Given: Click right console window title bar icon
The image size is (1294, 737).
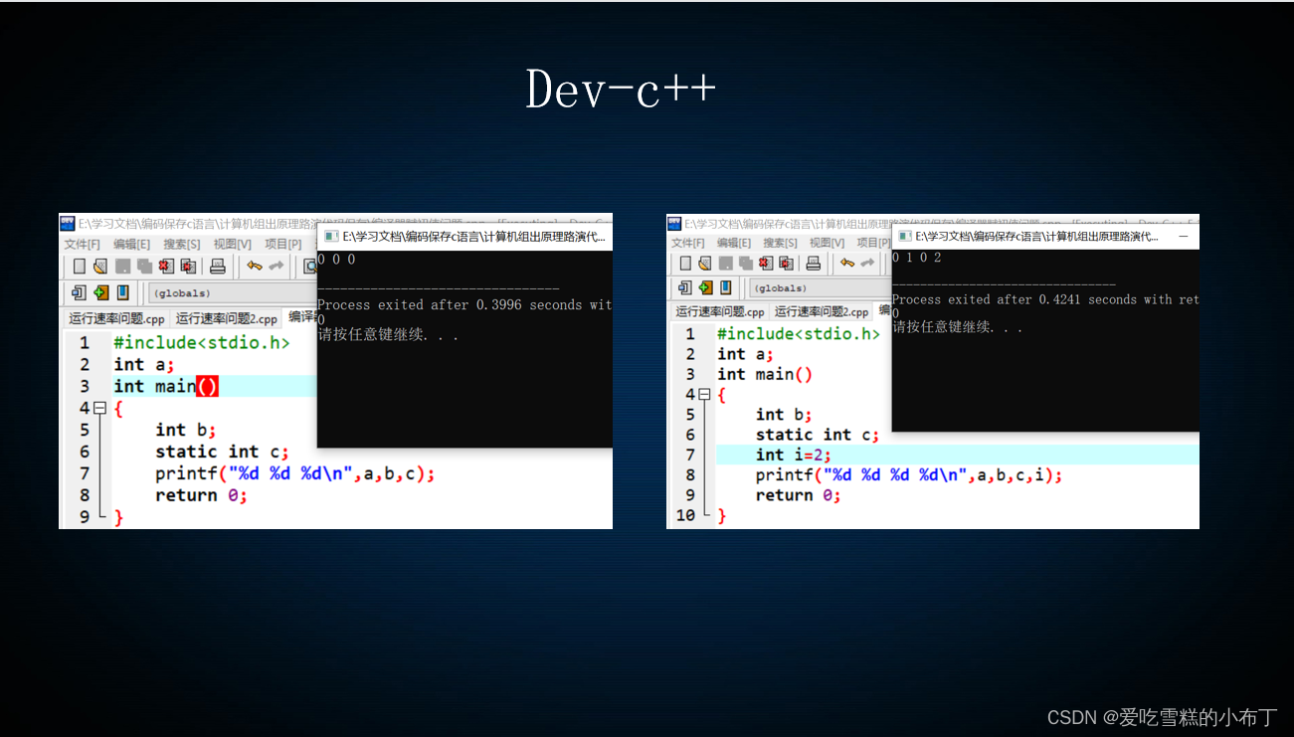Looking at the screenshot, I should [904, 237].
